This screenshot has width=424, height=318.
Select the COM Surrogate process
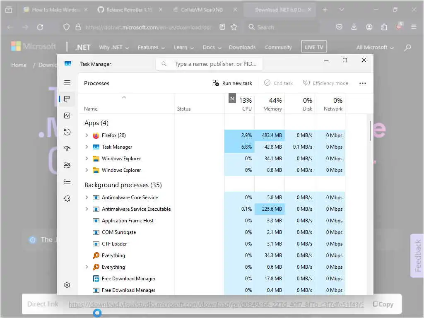[x=212, y=232]
